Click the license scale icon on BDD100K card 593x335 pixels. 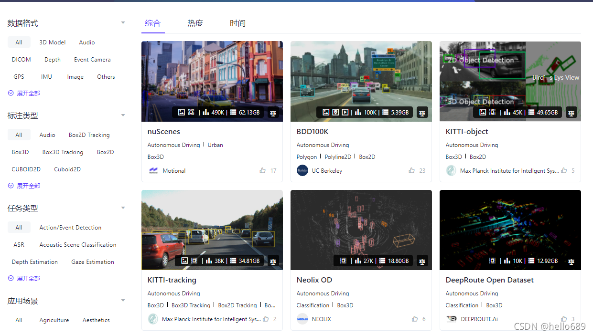tap(422, 113)
